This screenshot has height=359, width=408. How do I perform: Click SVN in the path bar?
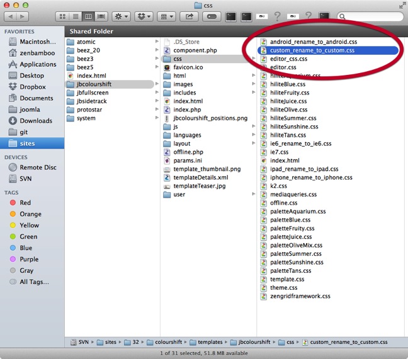point(80,342)
